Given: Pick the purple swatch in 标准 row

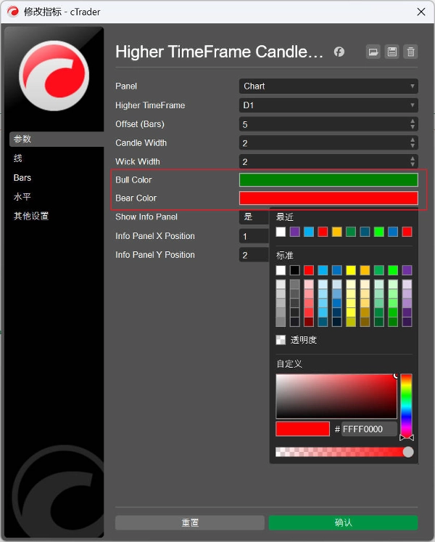Looking at the screenshot, I should click(x=407, y=270).
